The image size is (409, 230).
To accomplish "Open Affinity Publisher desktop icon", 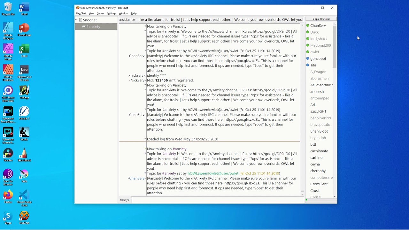I will 8,73.
